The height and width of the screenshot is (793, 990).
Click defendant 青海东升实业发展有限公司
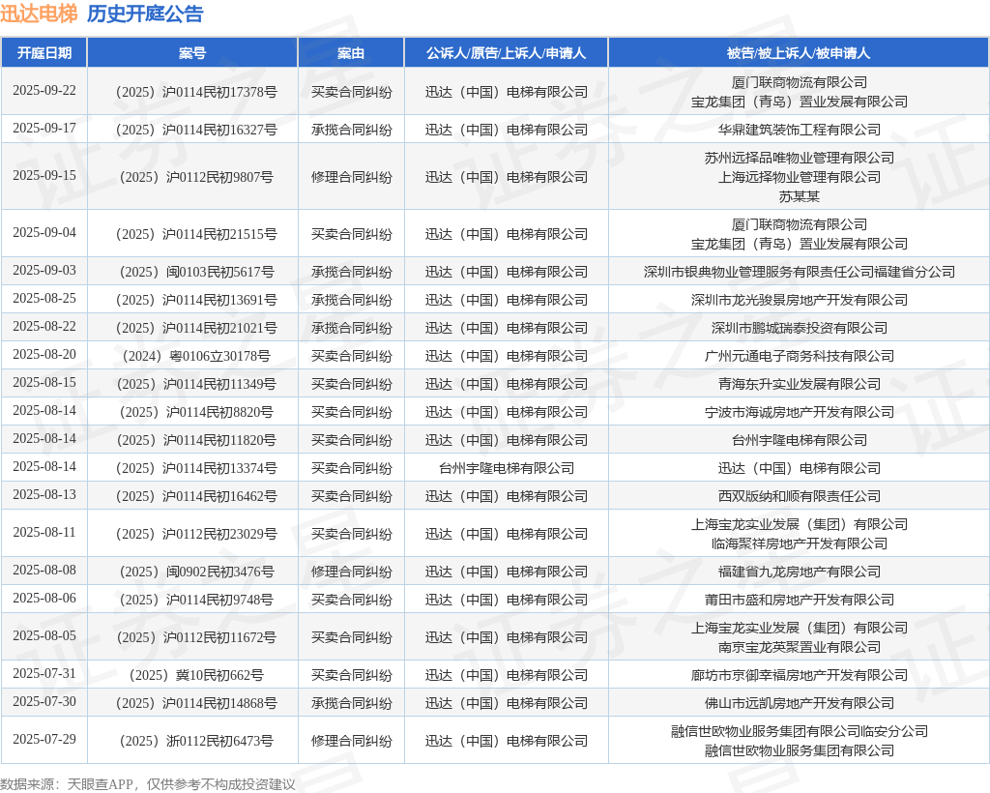point(800,384)
